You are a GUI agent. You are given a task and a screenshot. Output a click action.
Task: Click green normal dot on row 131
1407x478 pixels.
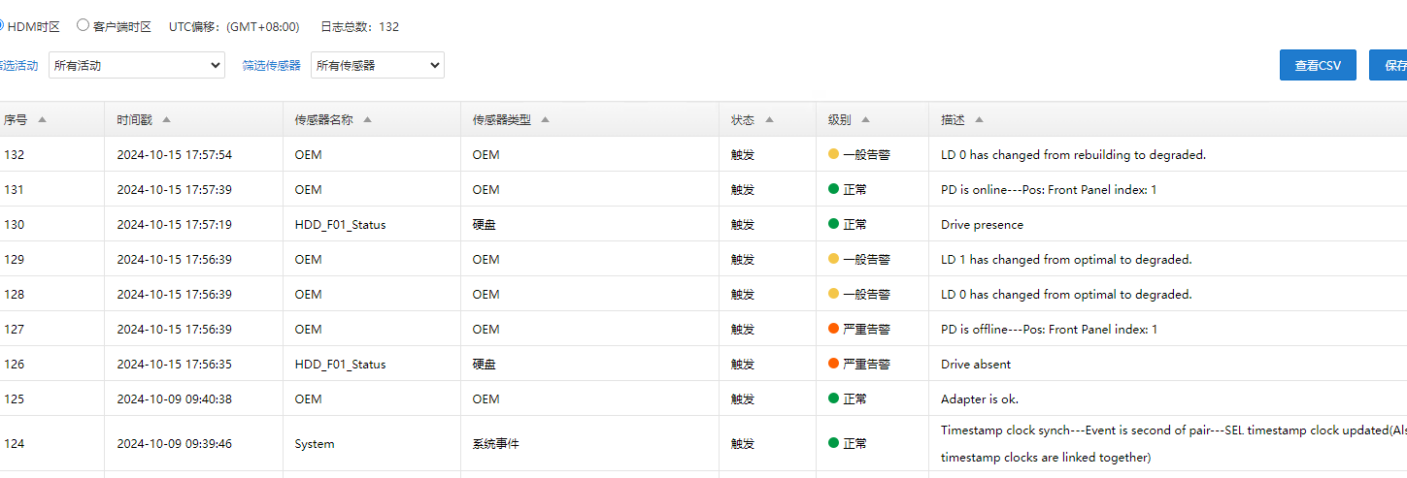coord(833,189)
